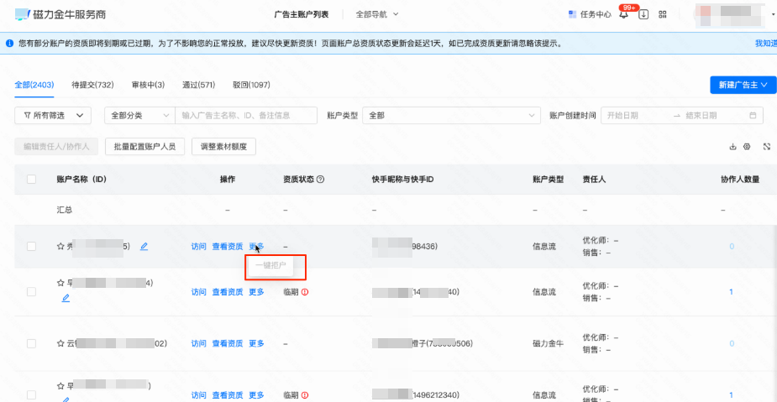
Task: Click collaborator count 0 in the 98436 row
Action: point(732,246)
